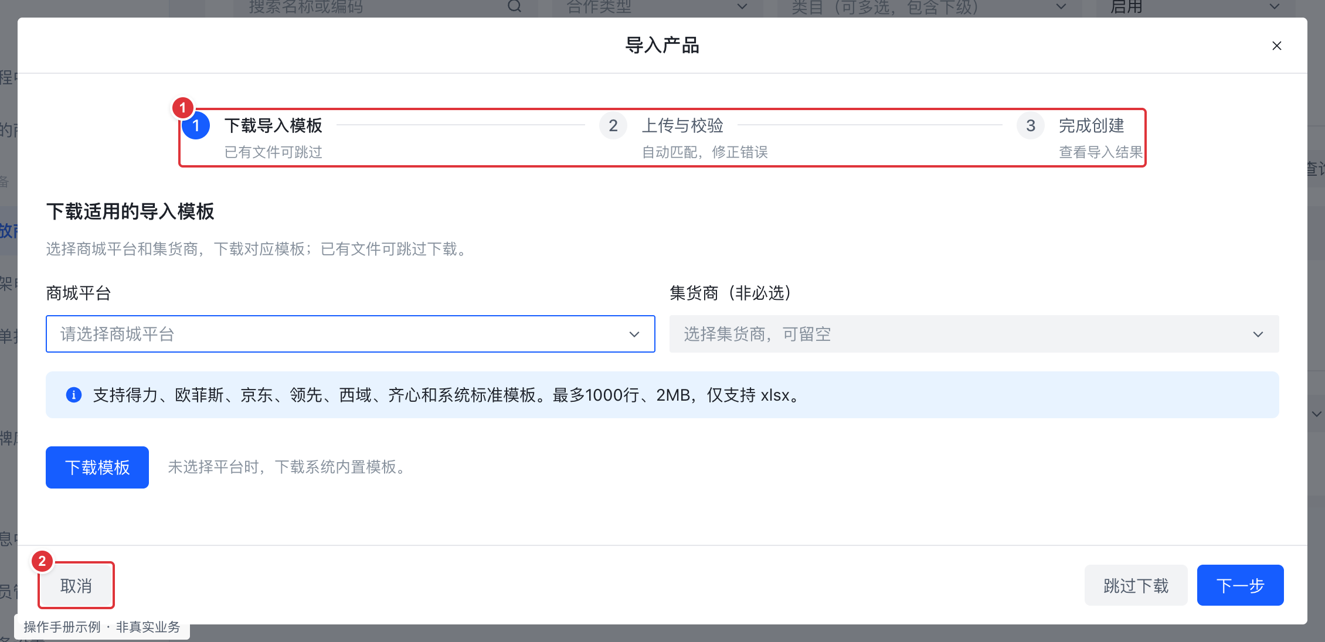Viewport: 1325px width, 642px height.
Task: Open the 商城平台 dropdown
Action: tap(350, 334)
